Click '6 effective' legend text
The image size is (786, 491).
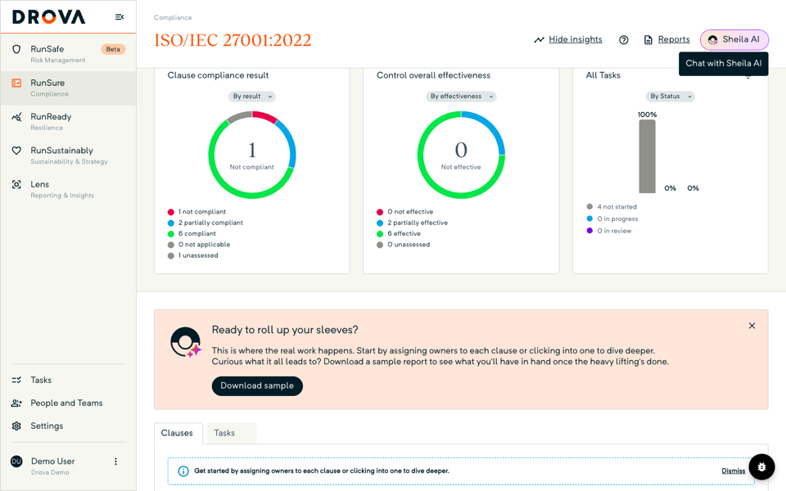pyautogui.click(x=404, y=233)
